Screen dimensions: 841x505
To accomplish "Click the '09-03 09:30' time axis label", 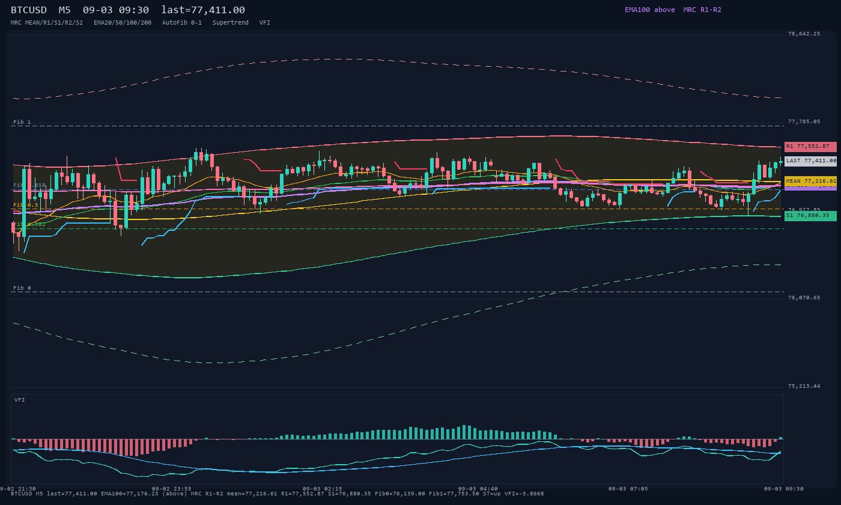I will 784,489.
